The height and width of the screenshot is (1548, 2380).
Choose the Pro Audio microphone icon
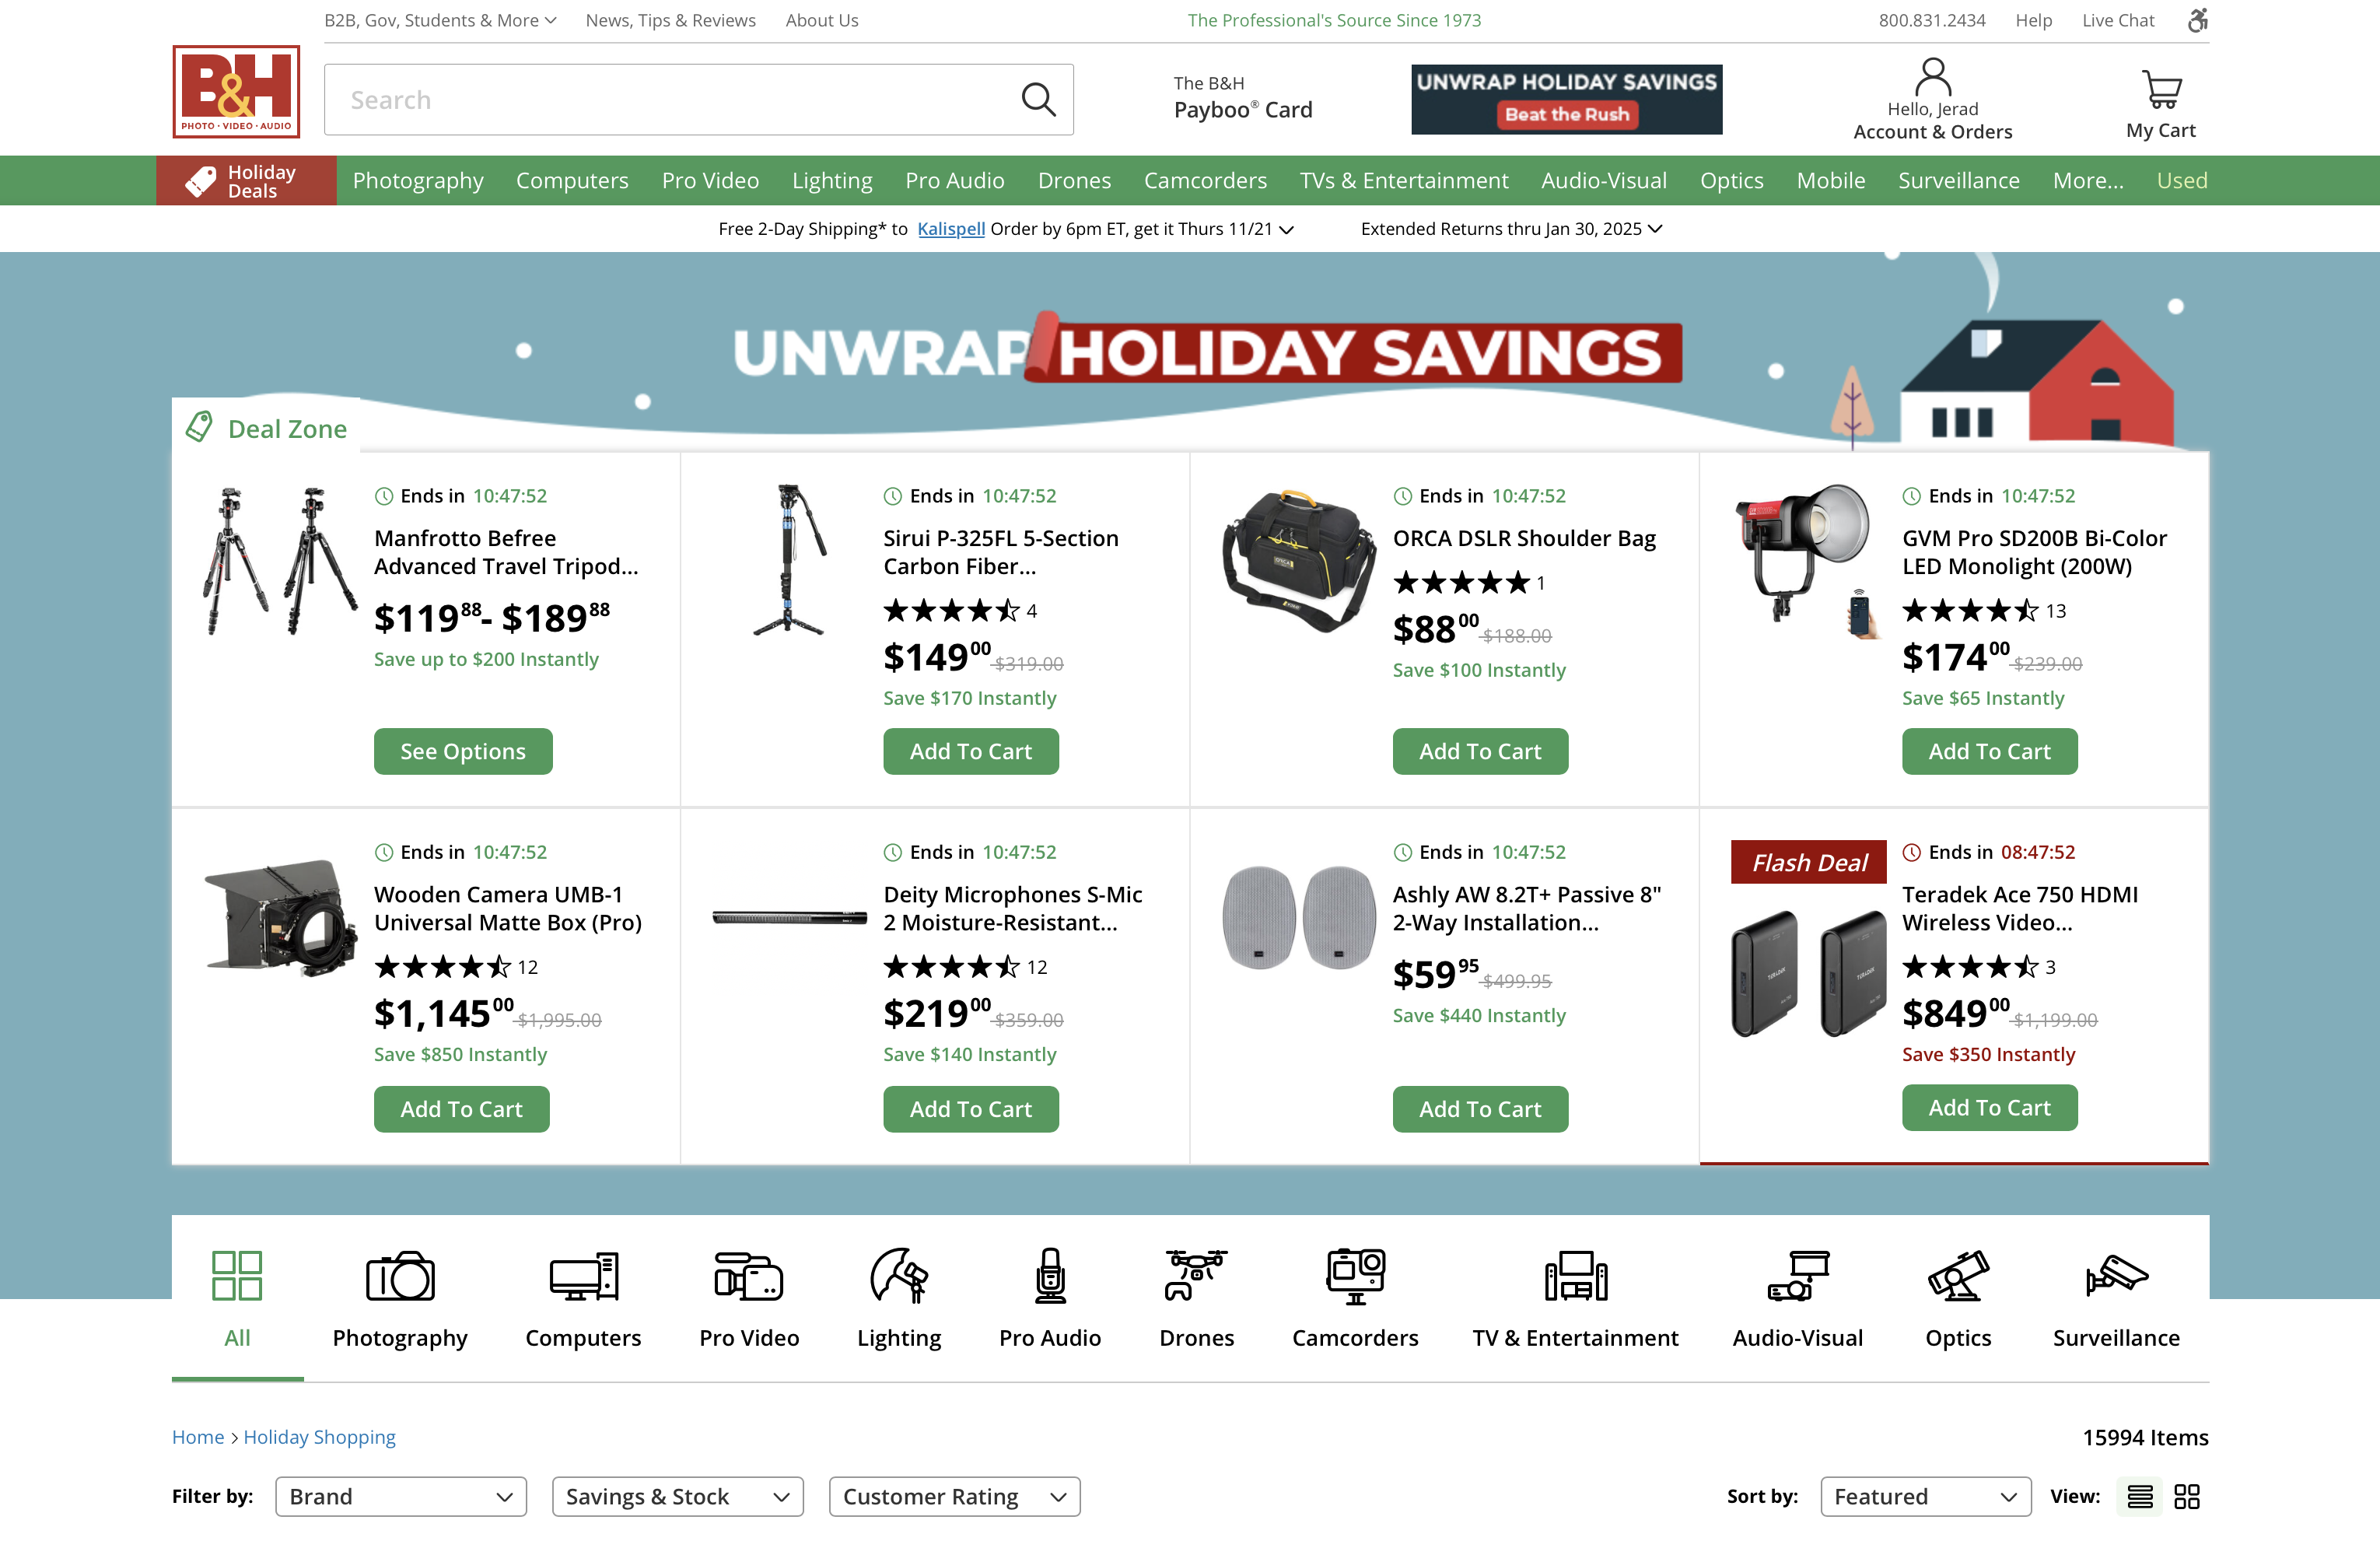click(x=1050, y=1275)
